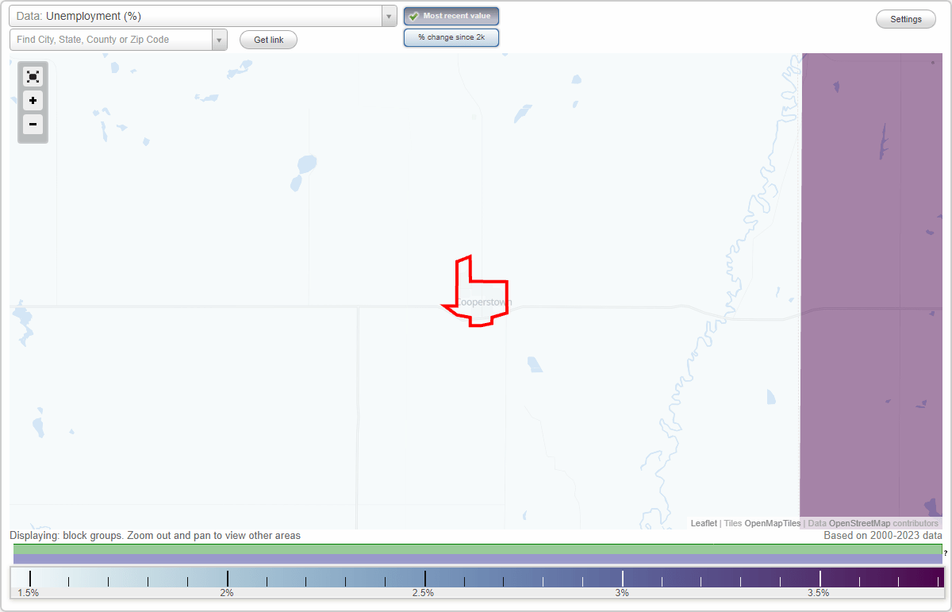
Task: Click the Based on 2000-2023 data text
Action: point(882,536)
